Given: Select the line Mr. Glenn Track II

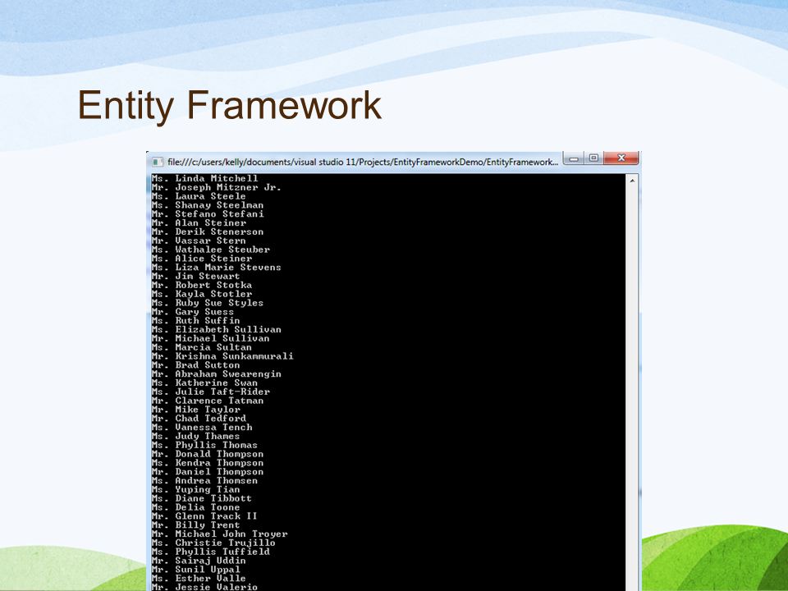Looking at the screenshot, I should click(204, 516).
